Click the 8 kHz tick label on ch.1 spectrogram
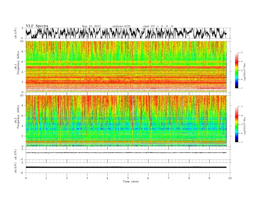The image size is (259, 200). click(x=23, y=52)
